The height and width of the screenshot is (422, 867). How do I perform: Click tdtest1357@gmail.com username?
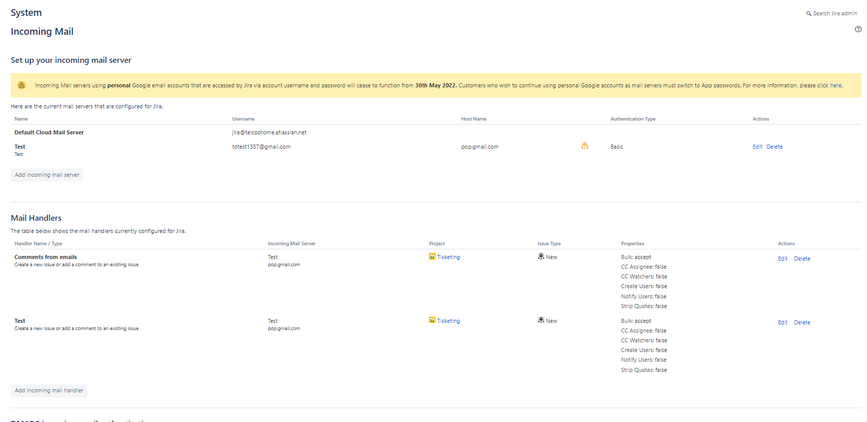tap(261, 147)
